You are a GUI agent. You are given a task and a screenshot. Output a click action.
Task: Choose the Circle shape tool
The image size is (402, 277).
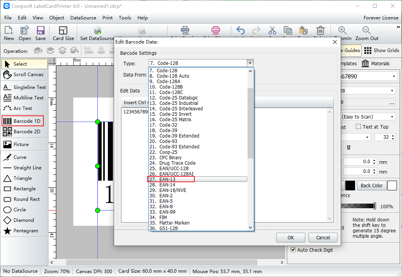pos(24,210)
